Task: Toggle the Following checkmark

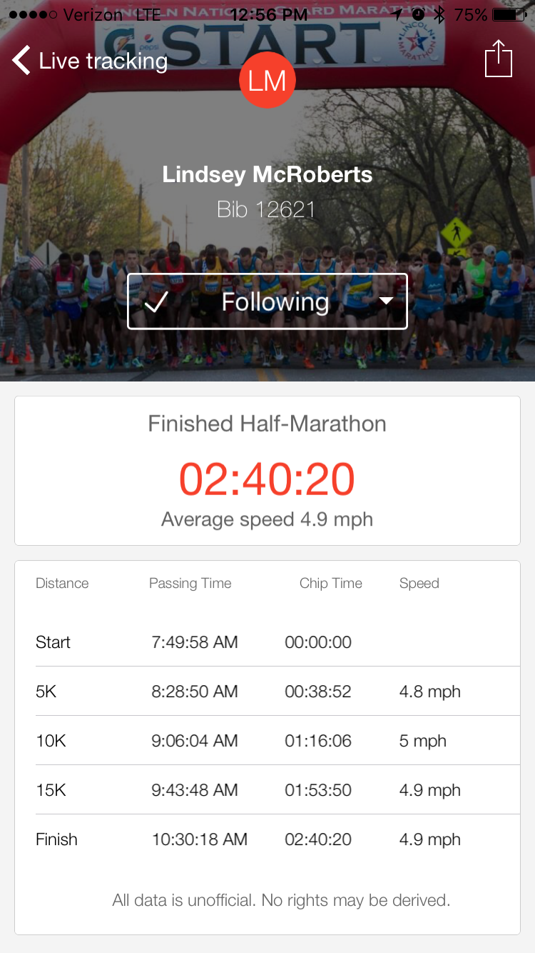Action: click(156, 302)
